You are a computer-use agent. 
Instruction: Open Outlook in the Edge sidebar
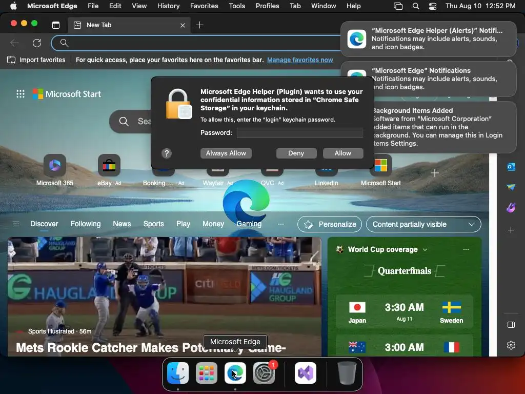511,167
